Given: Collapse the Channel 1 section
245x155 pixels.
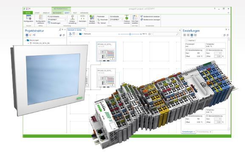Looking at the screenshot, I should [x=186, y=41].
